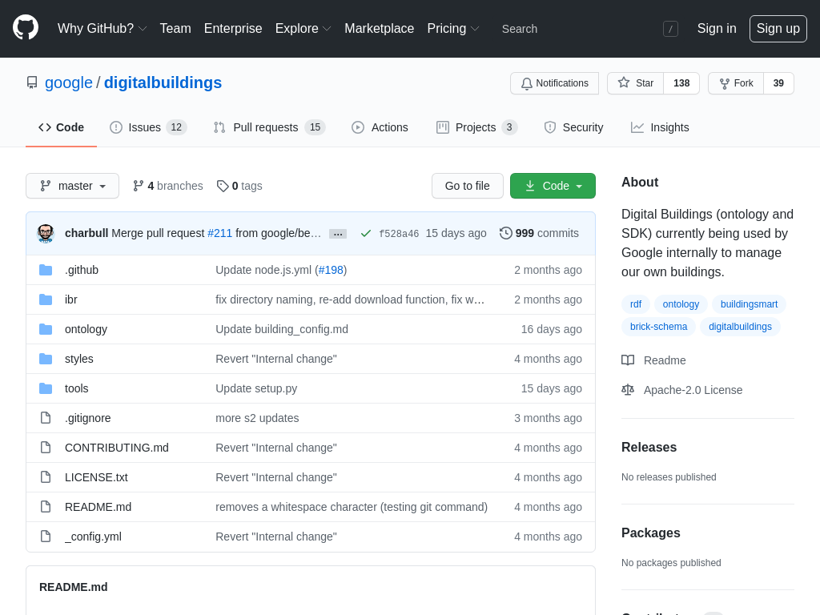The image size is (820, 615).
Task: Click the ontology topic tag
Action: (681, 304)
